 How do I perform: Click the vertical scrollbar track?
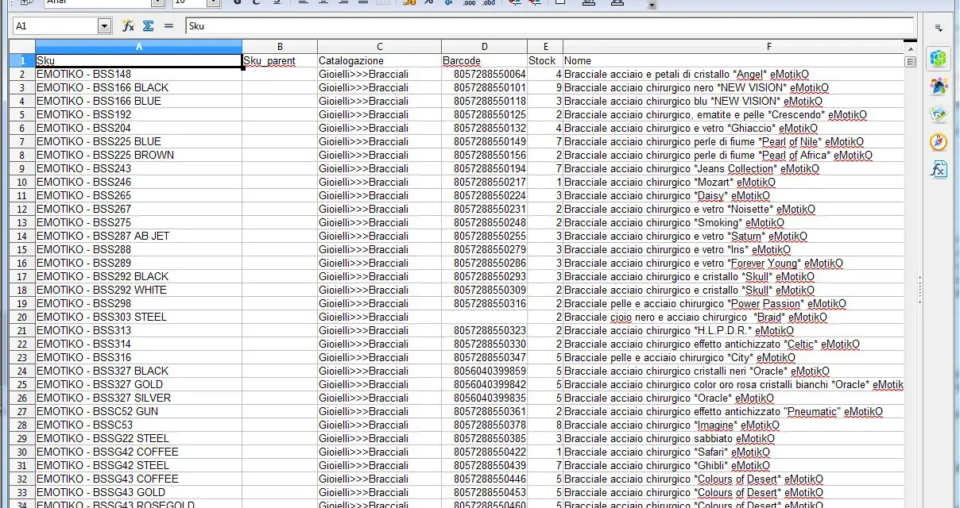tap(910, 286)
